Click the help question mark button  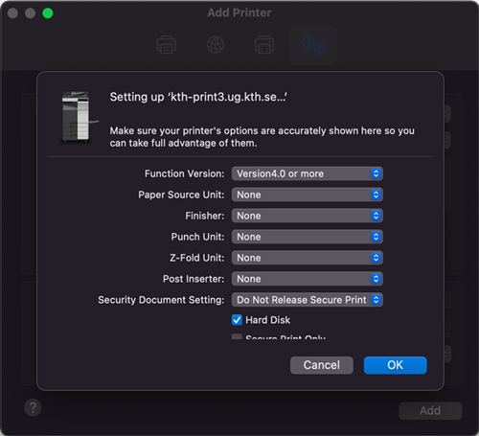coord(33,407)
